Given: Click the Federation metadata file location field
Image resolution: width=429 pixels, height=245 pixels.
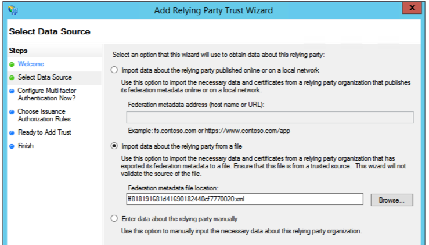Looking at the screenshot, I should pos(248,200).
